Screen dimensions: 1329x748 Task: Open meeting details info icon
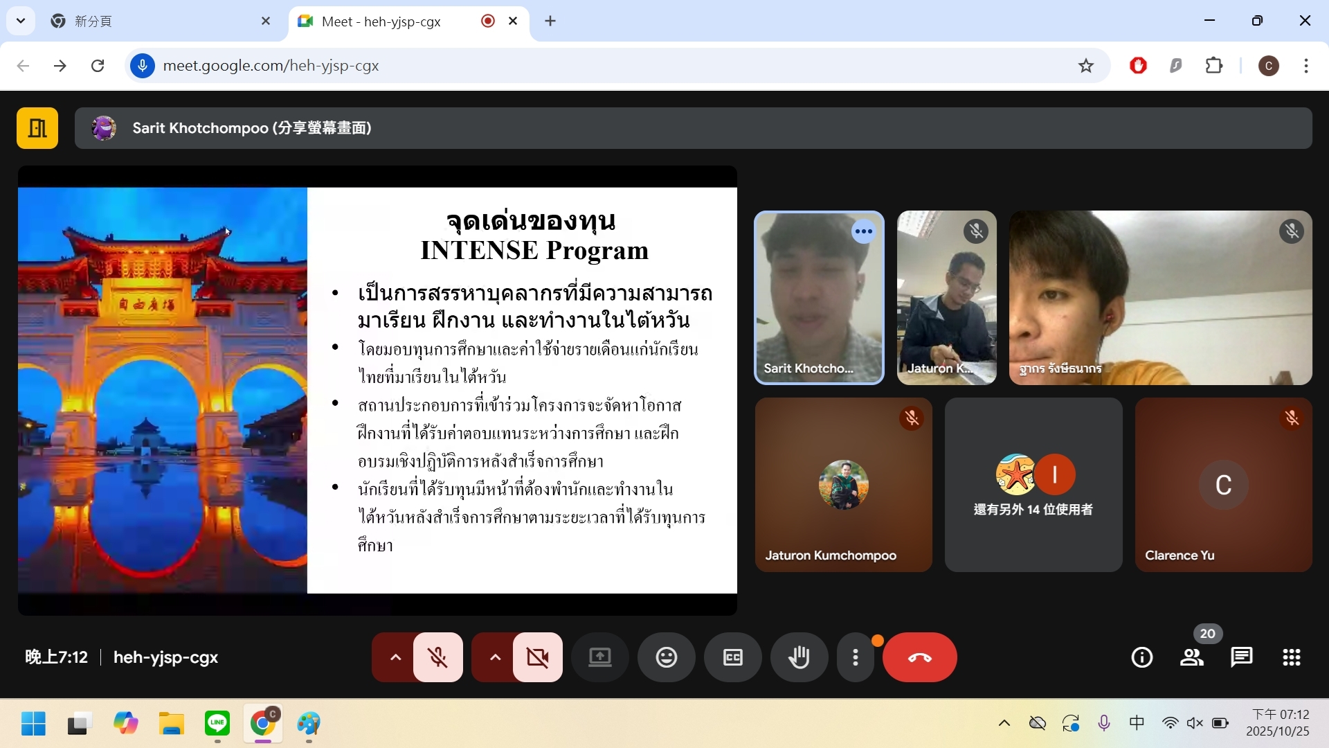point(1141,657)
